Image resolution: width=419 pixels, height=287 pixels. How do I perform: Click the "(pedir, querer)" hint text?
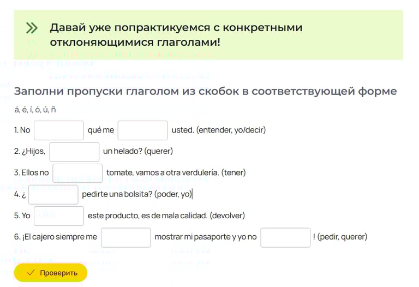pos(342,237)
